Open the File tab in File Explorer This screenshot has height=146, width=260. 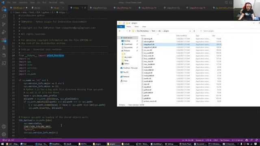pyautogui.click(x=121, y=27)
